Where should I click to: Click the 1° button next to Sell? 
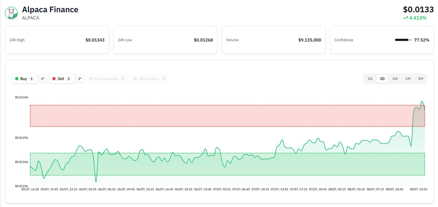click(80, 79)
